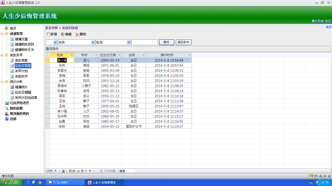Go to the next record navigation button
The height and width of the screenshot is (186, 332).
(86, 171)
